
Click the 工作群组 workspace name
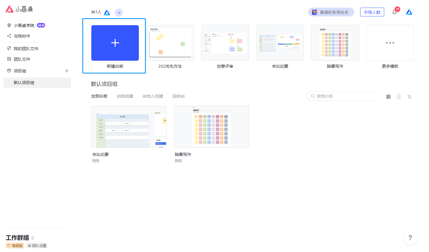pyautogui.click(x=17, y=238)
